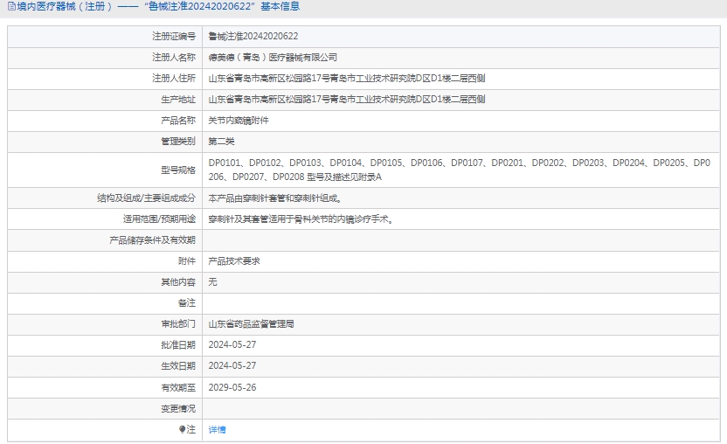Click the bullet icon beside 注 label

tap(183, 430)
